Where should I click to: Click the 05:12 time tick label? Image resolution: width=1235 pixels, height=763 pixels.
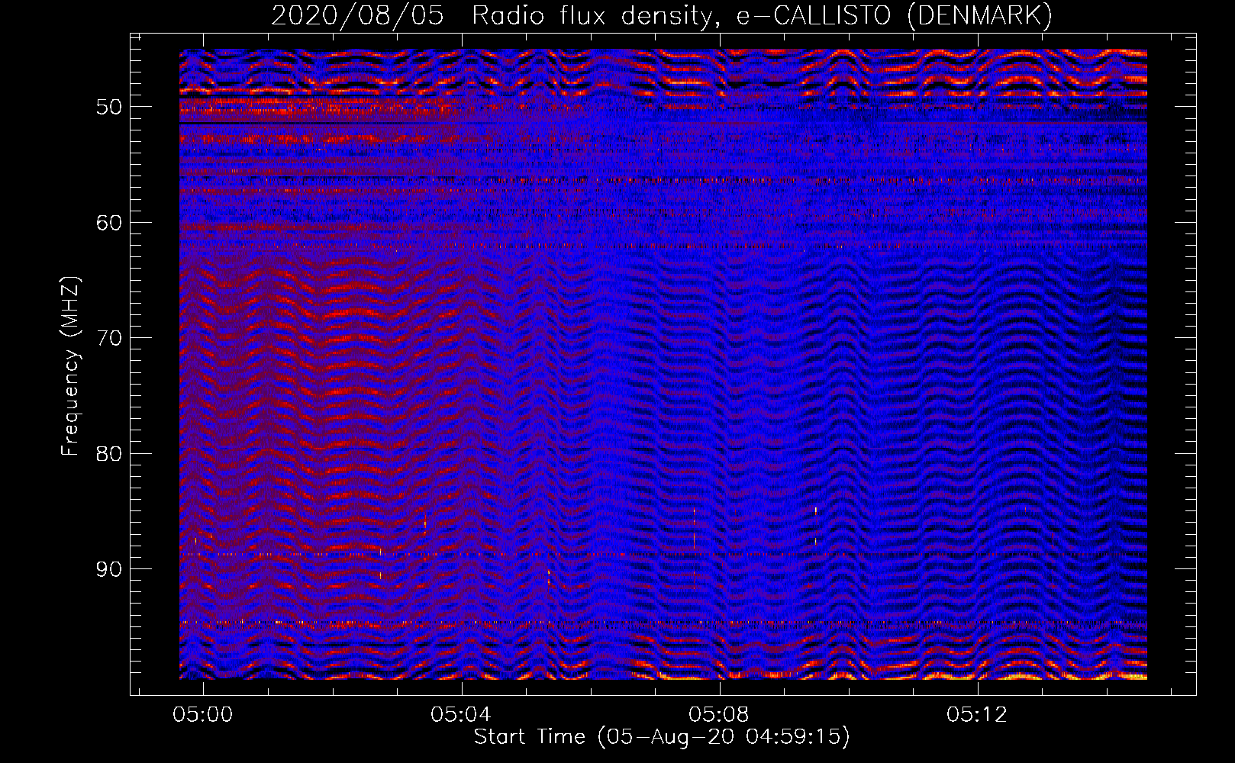(x=976, y=715)
